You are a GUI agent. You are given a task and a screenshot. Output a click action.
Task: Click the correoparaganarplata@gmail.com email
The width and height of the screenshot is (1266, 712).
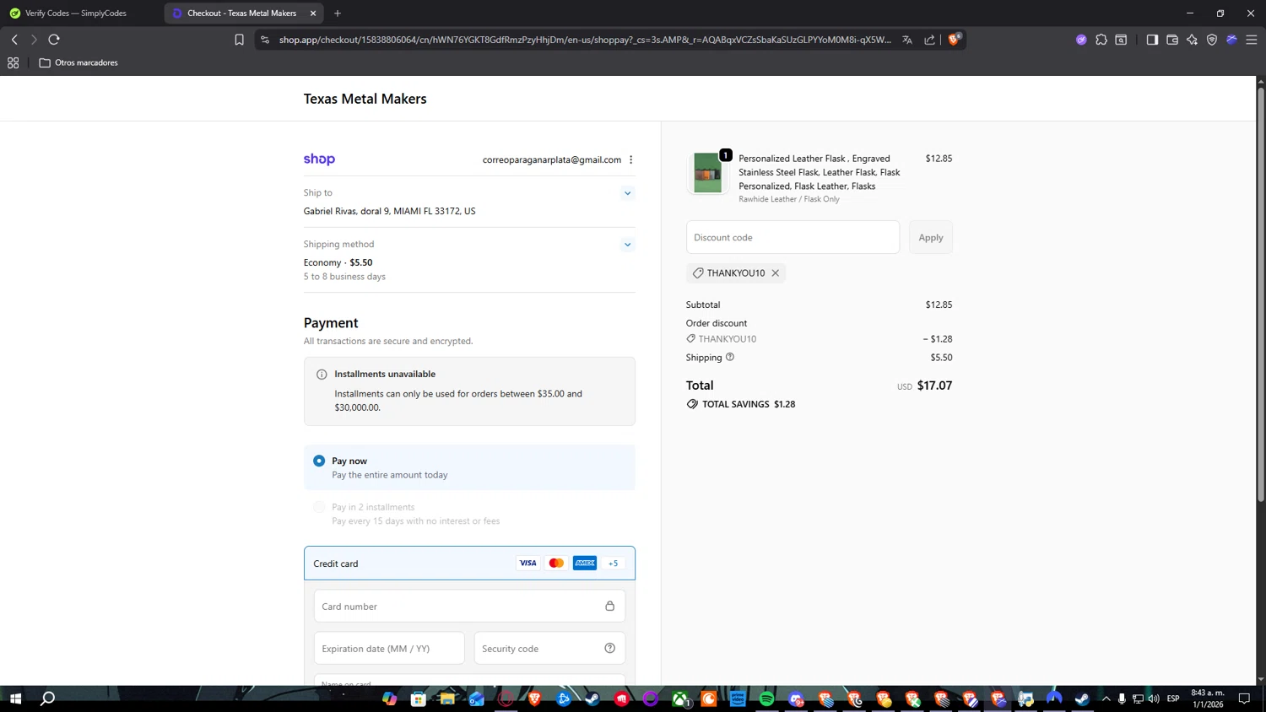pyautogui.click(x=552, y=159)
